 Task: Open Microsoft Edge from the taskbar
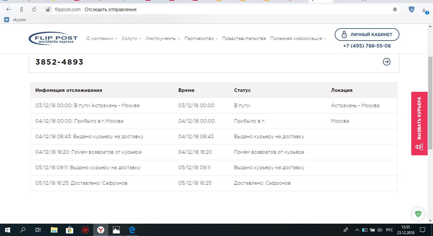132,230
